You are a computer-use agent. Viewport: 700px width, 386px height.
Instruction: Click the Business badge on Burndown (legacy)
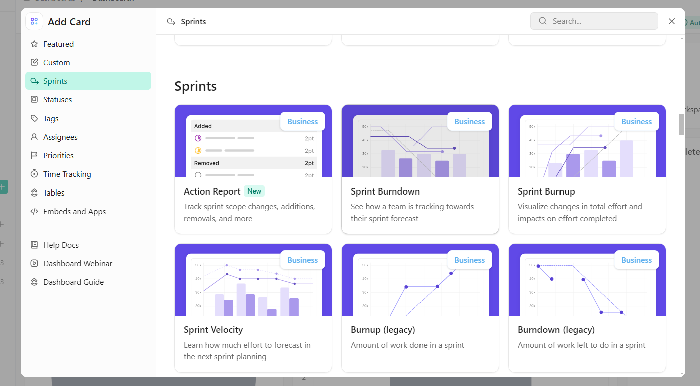pyautogui.click(x=636, y=260)
